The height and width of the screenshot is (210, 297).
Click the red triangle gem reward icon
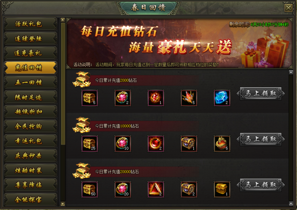click(x=156, y=189)
